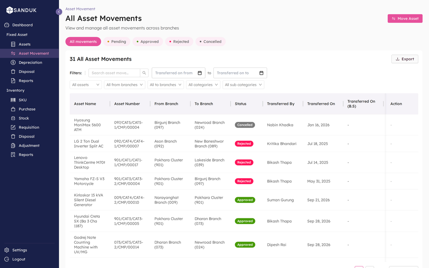This screenshot has width=429, height=268.
Task: Click the Move Asset button
Action: coord(405,19)
